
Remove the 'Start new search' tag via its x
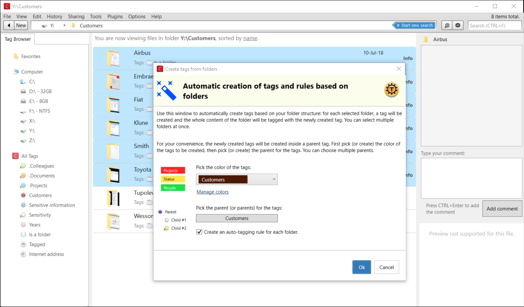pos(398,25)
